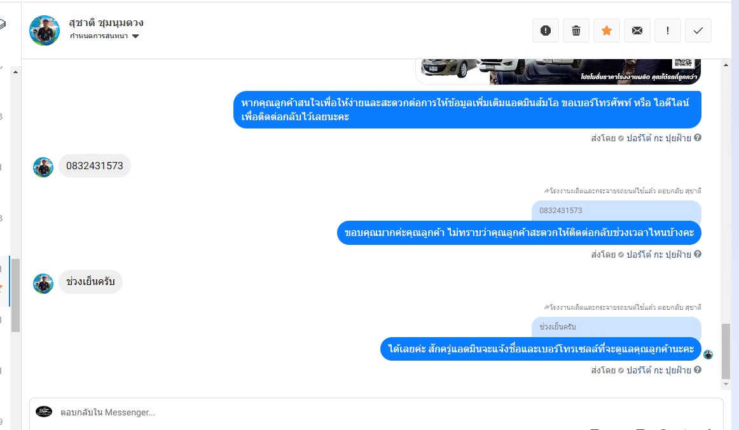Image resolution: width=739 pixels, height=430 pixels.
Task: Click the help icon beside middle sent-by label
Action: coord(698,254)
